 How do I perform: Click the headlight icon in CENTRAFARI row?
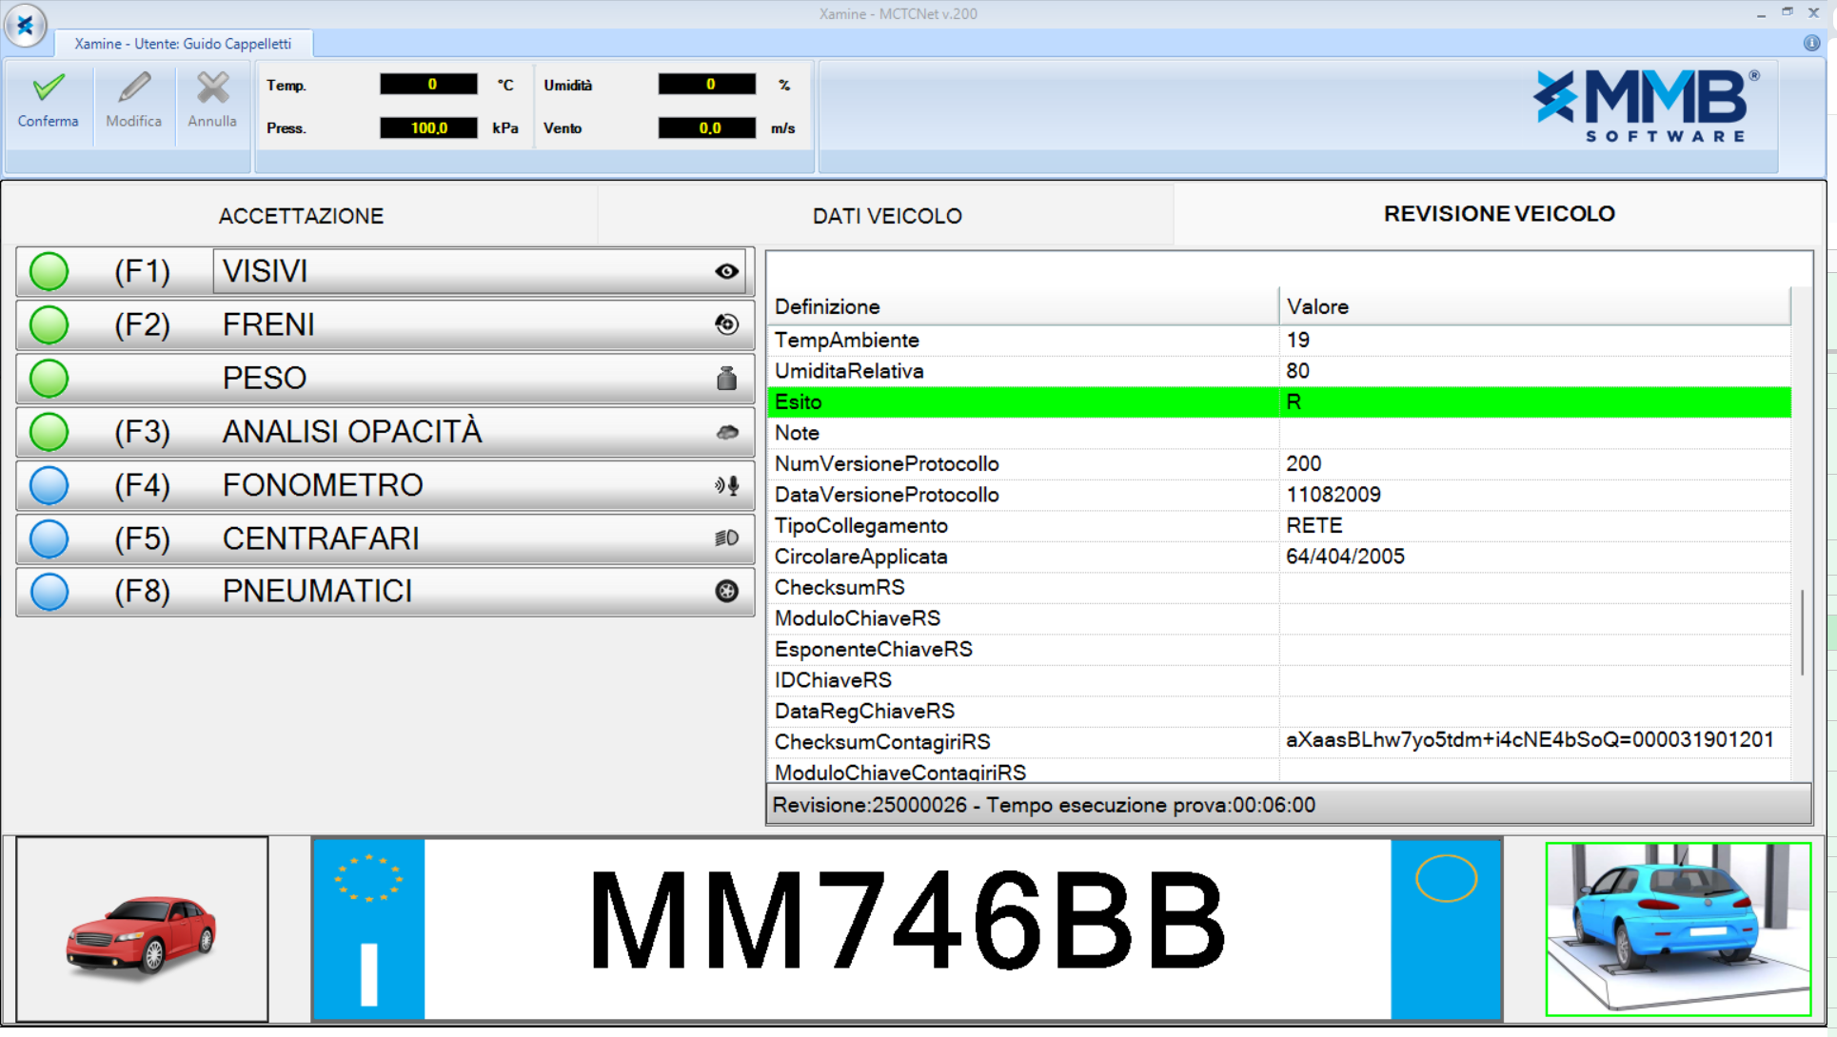726,538
